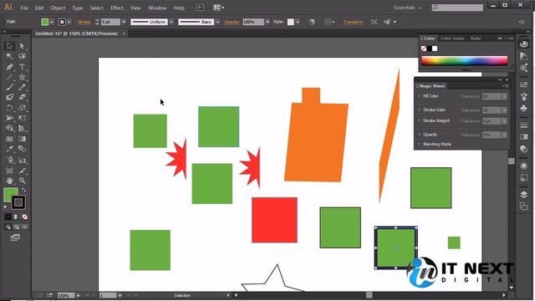Open the fill color dropdown in control bar

click(52, 22)
